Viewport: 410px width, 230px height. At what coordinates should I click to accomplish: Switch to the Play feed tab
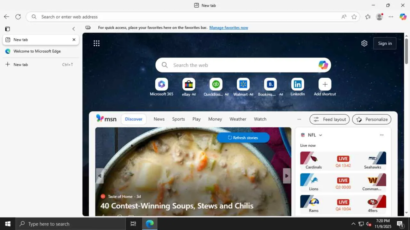coord(196,119)
